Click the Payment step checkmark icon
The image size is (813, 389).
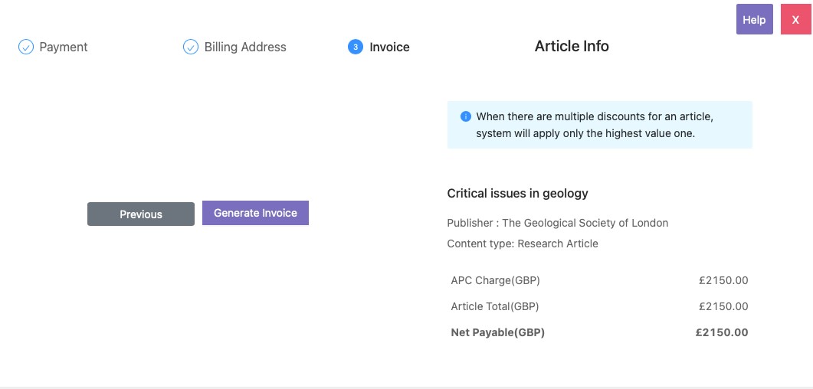click(x=26, y=47)
